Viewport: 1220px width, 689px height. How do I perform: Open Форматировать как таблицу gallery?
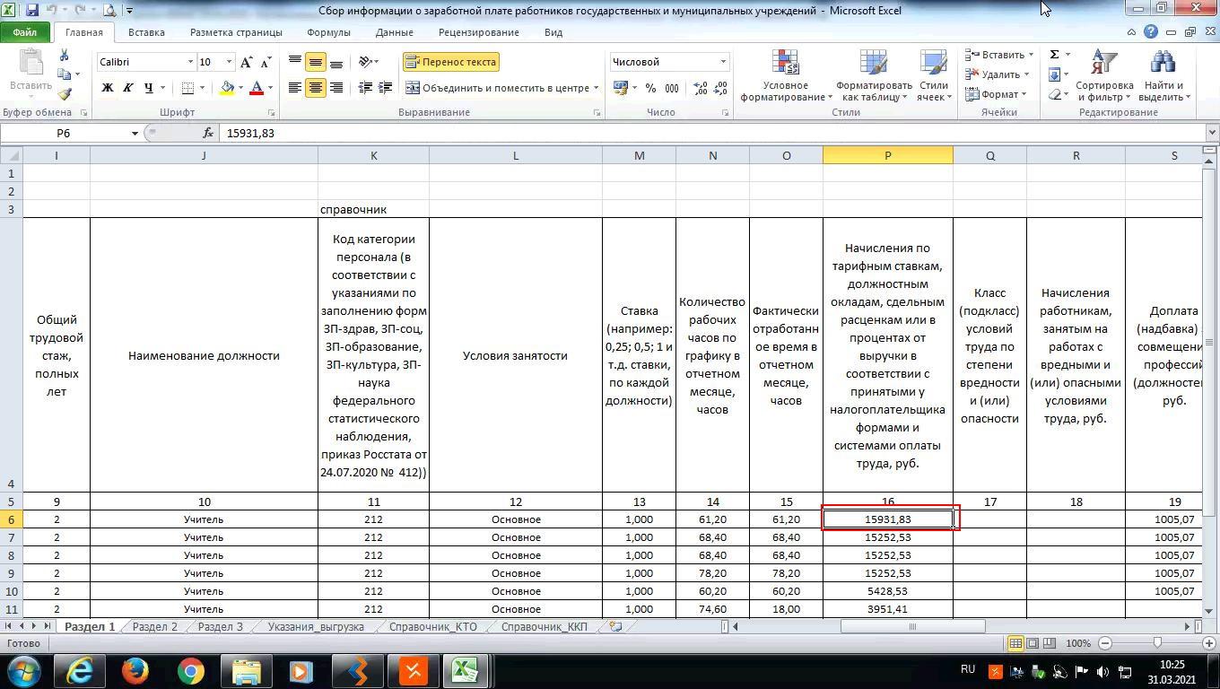coord(873,75)
